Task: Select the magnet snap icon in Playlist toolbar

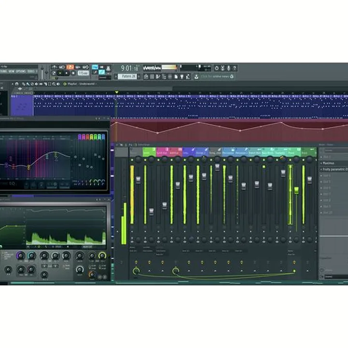Action: pos(16,84)
